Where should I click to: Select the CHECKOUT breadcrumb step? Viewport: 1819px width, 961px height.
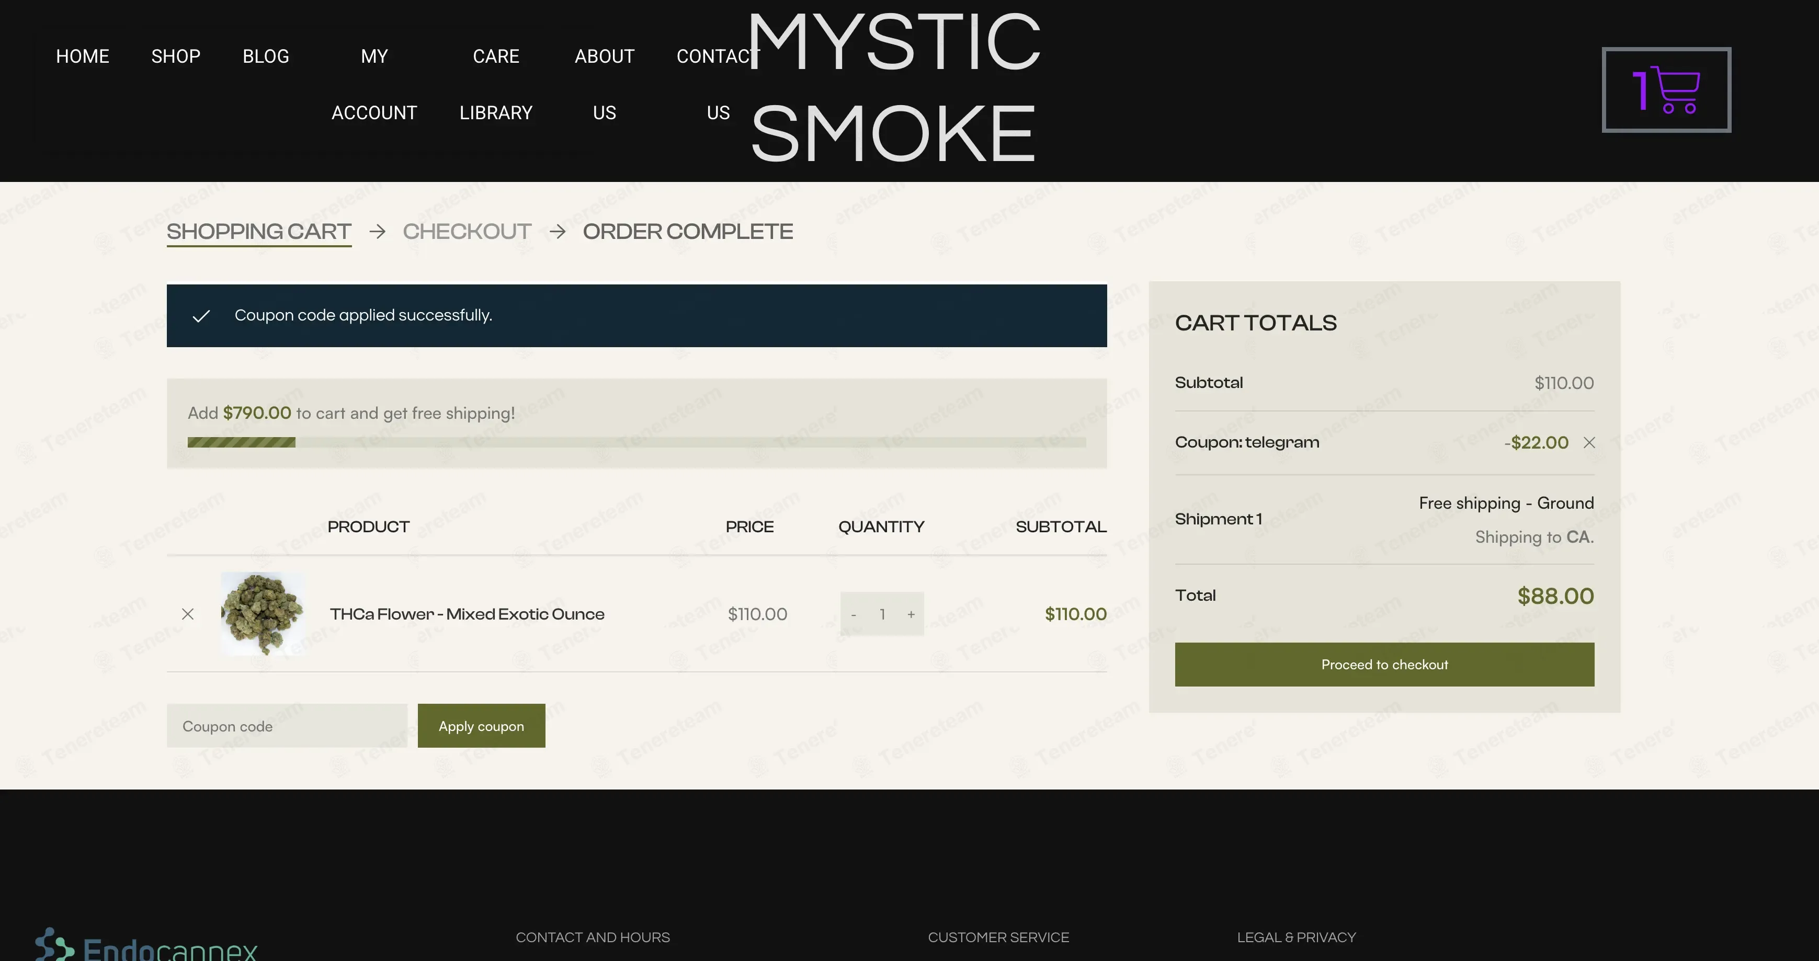[x=467, y=232]
